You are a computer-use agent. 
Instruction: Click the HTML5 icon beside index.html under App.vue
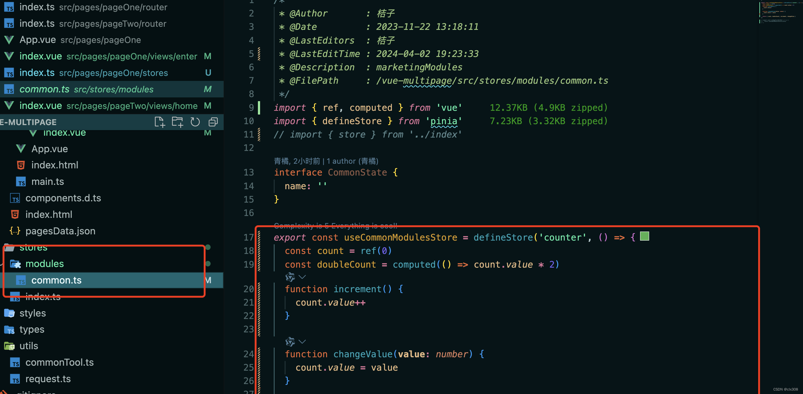coord(21,165)
